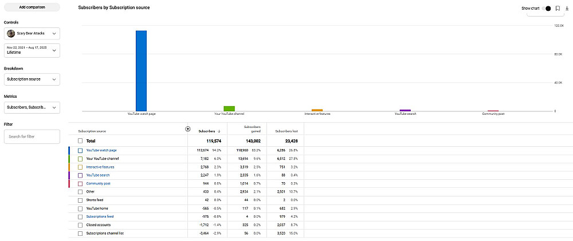Open the Community post link
The width and height of the screenshot is (573, 241).
99,183
